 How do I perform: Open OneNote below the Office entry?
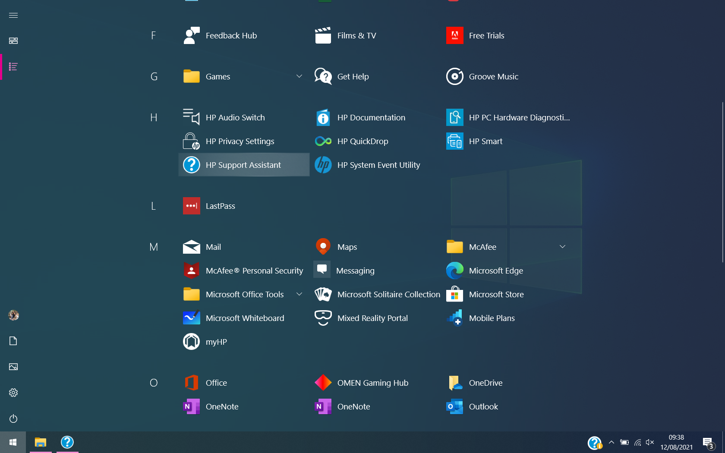[x=244, y=406]
